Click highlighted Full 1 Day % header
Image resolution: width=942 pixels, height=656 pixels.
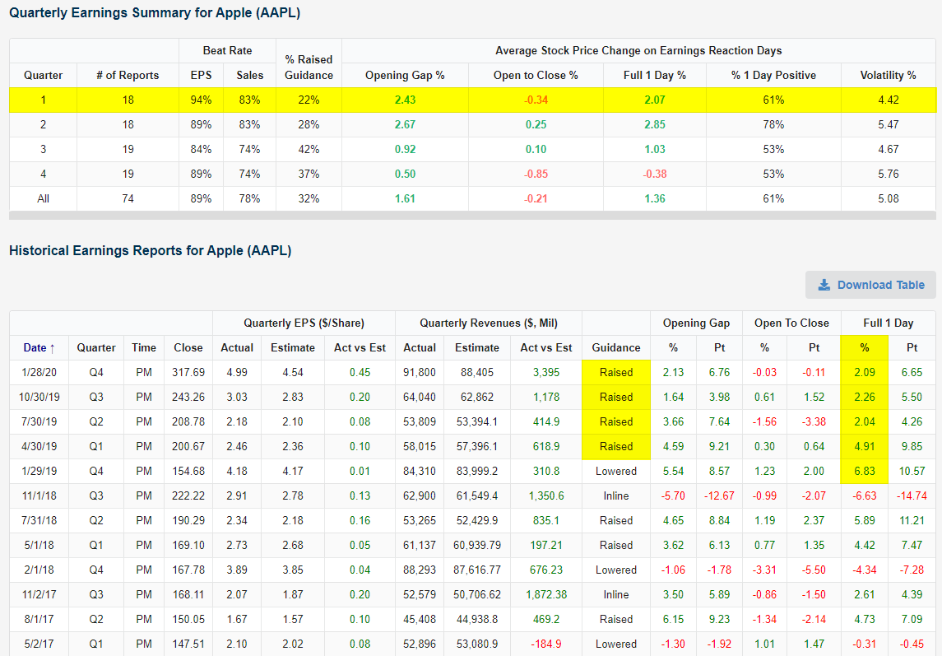[865, 347]
